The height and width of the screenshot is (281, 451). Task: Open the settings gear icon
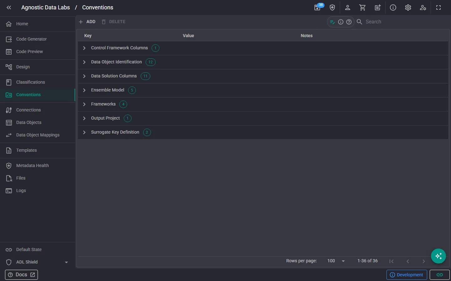tap(408, 7)
